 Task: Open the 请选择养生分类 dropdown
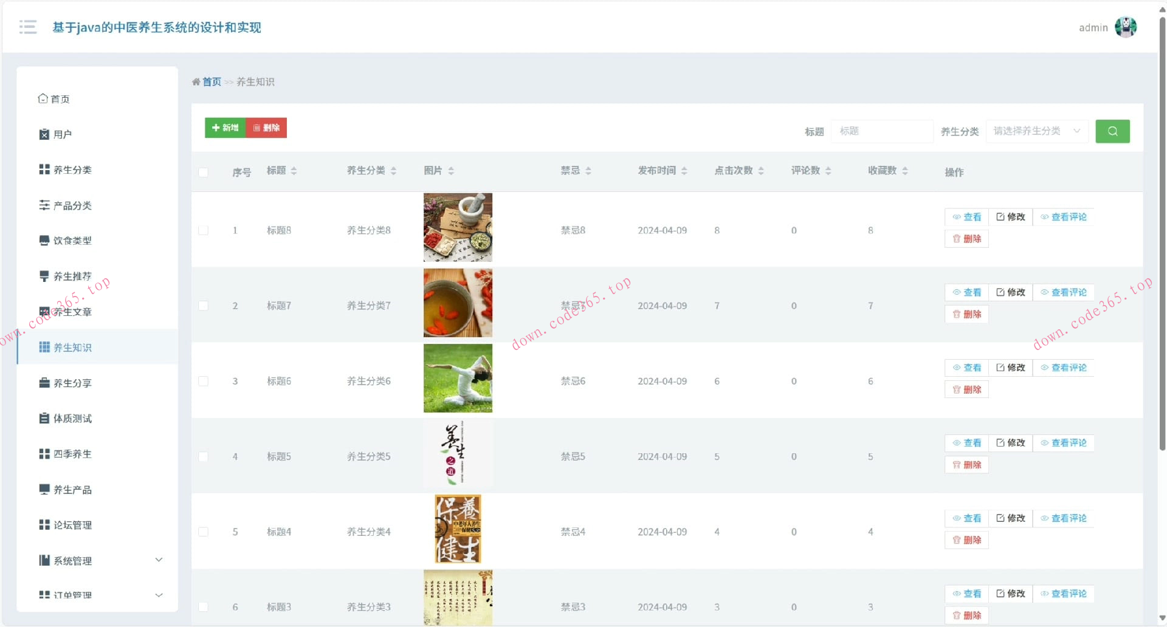1036,131
